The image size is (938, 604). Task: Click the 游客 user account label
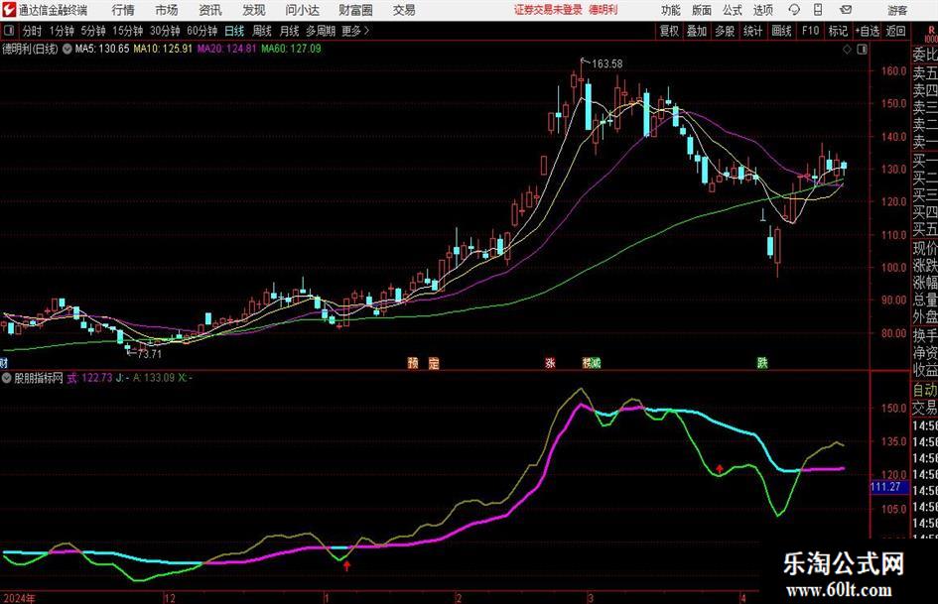(x=897, y=10)
